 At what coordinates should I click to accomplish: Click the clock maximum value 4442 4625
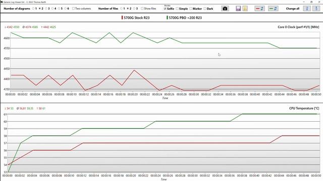pyautogui.click(x=48, y=27)
